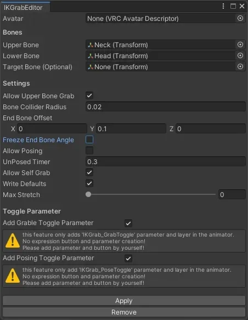Click the Remove button
The width and height of the screenshot is (248, 320).
tap(124, 312)
